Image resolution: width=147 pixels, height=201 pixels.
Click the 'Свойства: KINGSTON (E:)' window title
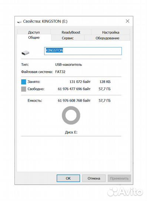(45, 21)
